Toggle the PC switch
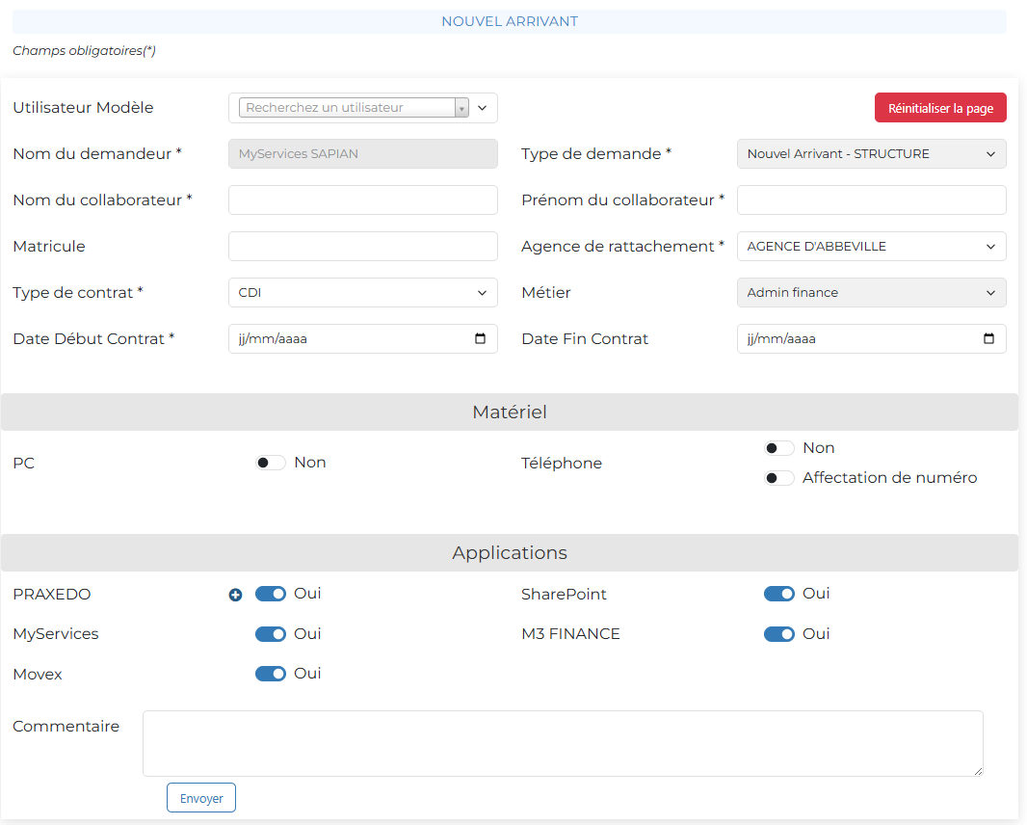Image resolution: width=1027 pixels, height=825 pixels. (271, 463)
